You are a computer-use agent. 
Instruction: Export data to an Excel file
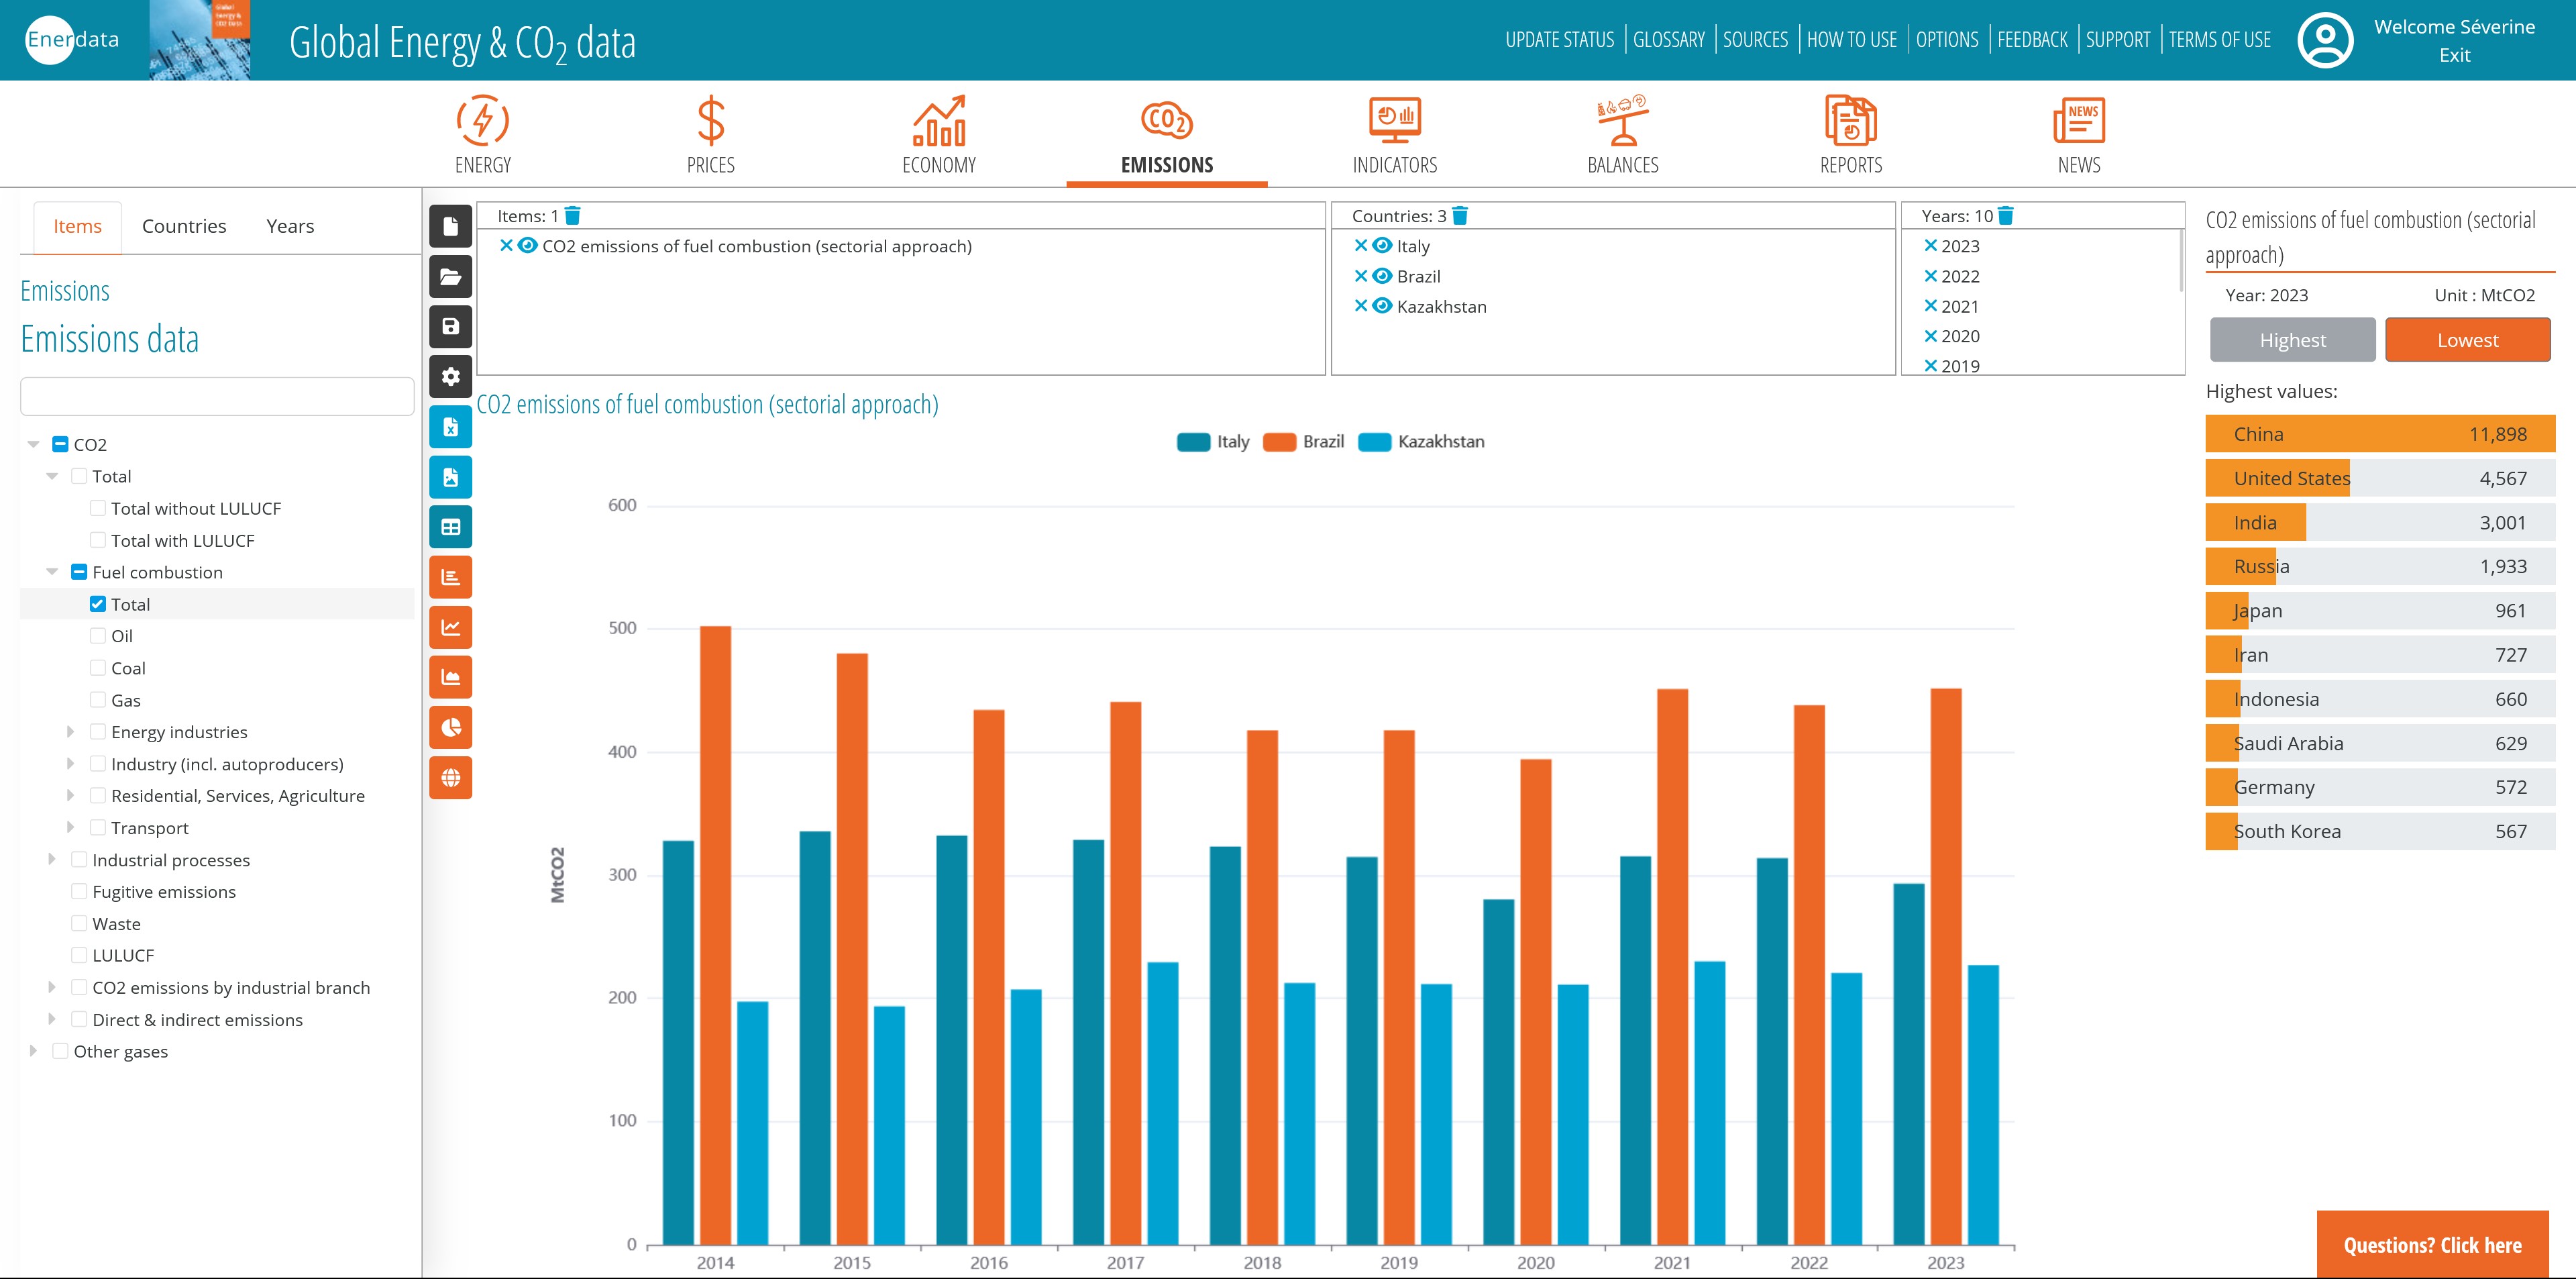pyautogui.click(x=450, y=427)
